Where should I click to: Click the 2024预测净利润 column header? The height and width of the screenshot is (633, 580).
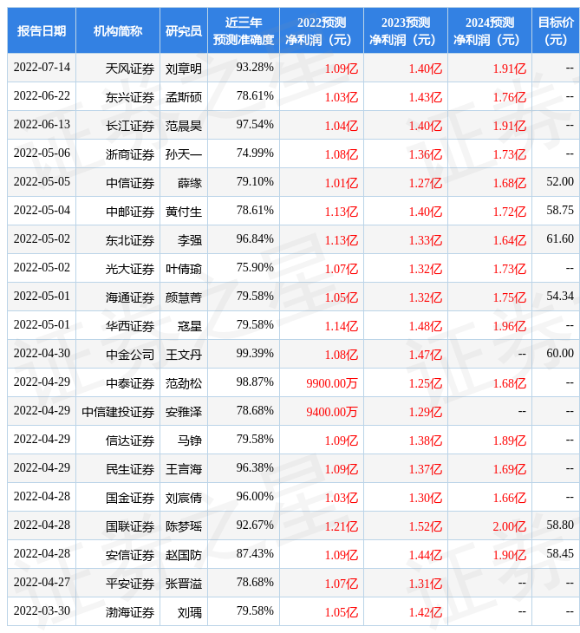pos(490,30)
